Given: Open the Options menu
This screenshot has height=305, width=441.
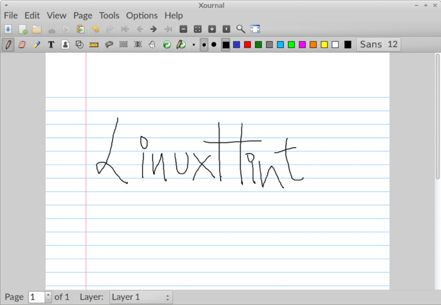Looking at the screenshot, I should tap(142, 15).
